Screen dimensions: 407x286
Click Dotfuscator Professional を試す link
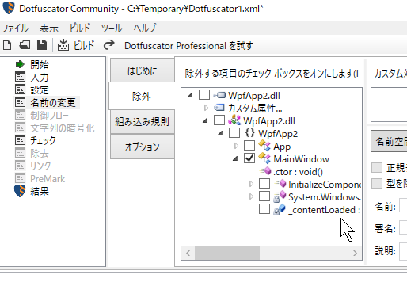188,46
